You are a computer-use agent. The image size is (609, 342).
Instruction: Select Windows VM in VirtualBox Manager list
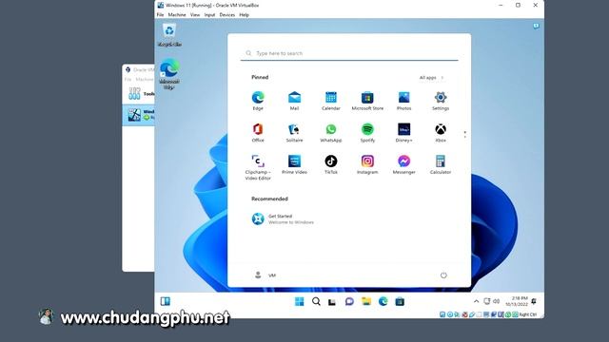[x=139, y=115]
